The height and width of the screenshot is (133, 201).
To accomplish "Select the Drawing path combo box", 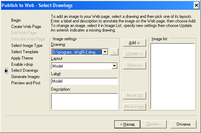I will coord(79,52).
